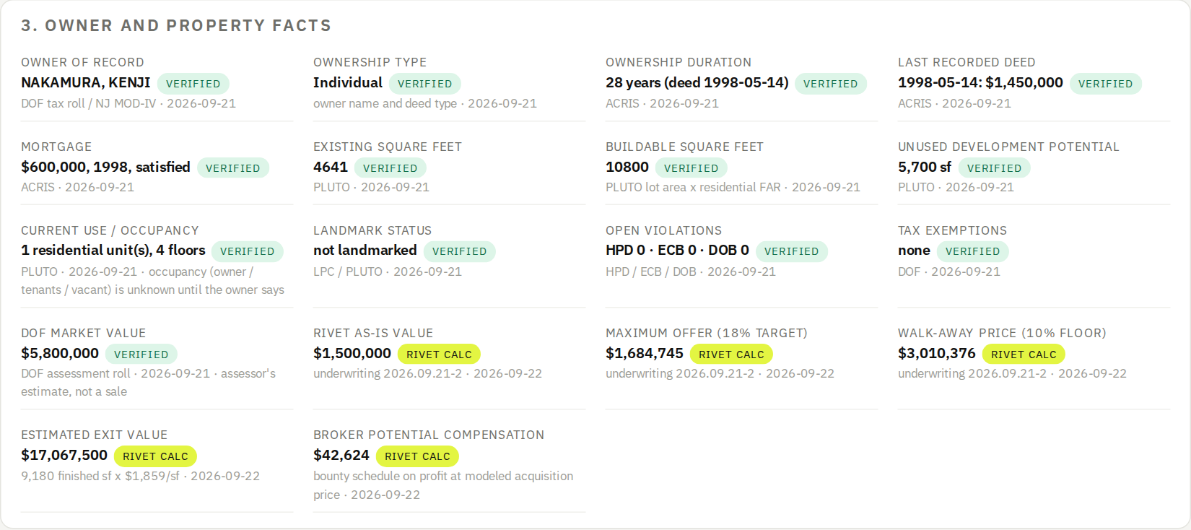The height and width of the screenshot is (530, 1191).
Task: Click the Buildable Square Feet value 10800
Action: 627,168
